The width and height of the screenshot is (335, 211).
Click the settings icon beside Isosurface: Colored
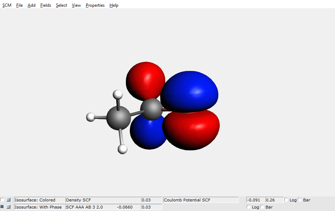coord(8,200)
